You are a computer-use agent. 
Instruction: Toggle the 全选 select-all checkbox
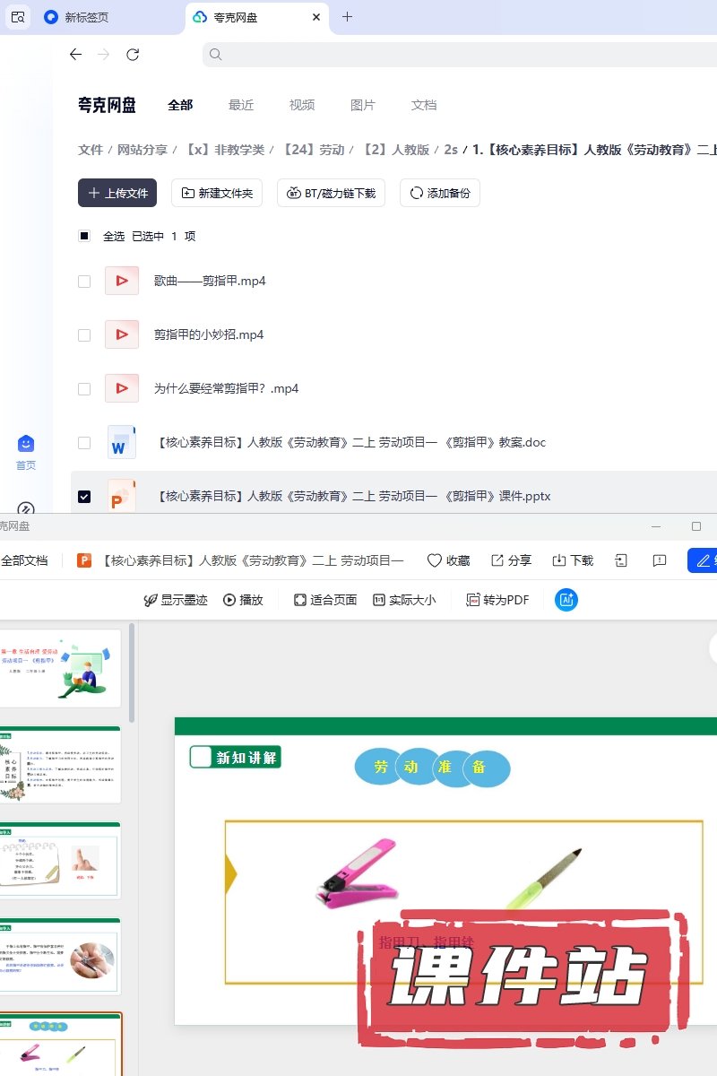point(84,237)
